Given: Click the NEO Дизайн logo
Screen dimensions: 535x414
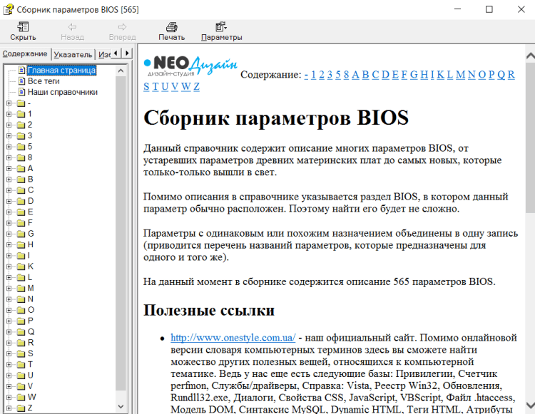Looking at the screenshot, I should click(x=190, y=65).
